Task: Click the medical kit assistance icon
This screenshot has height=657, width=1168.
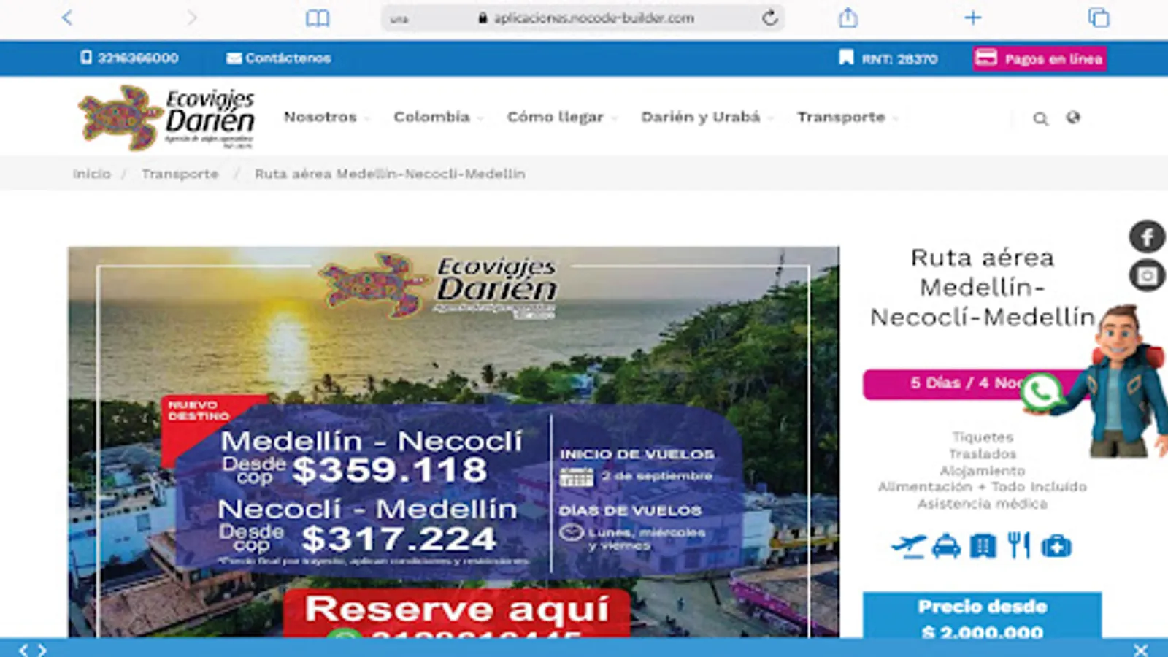Action: click(x=1056, y=546)
